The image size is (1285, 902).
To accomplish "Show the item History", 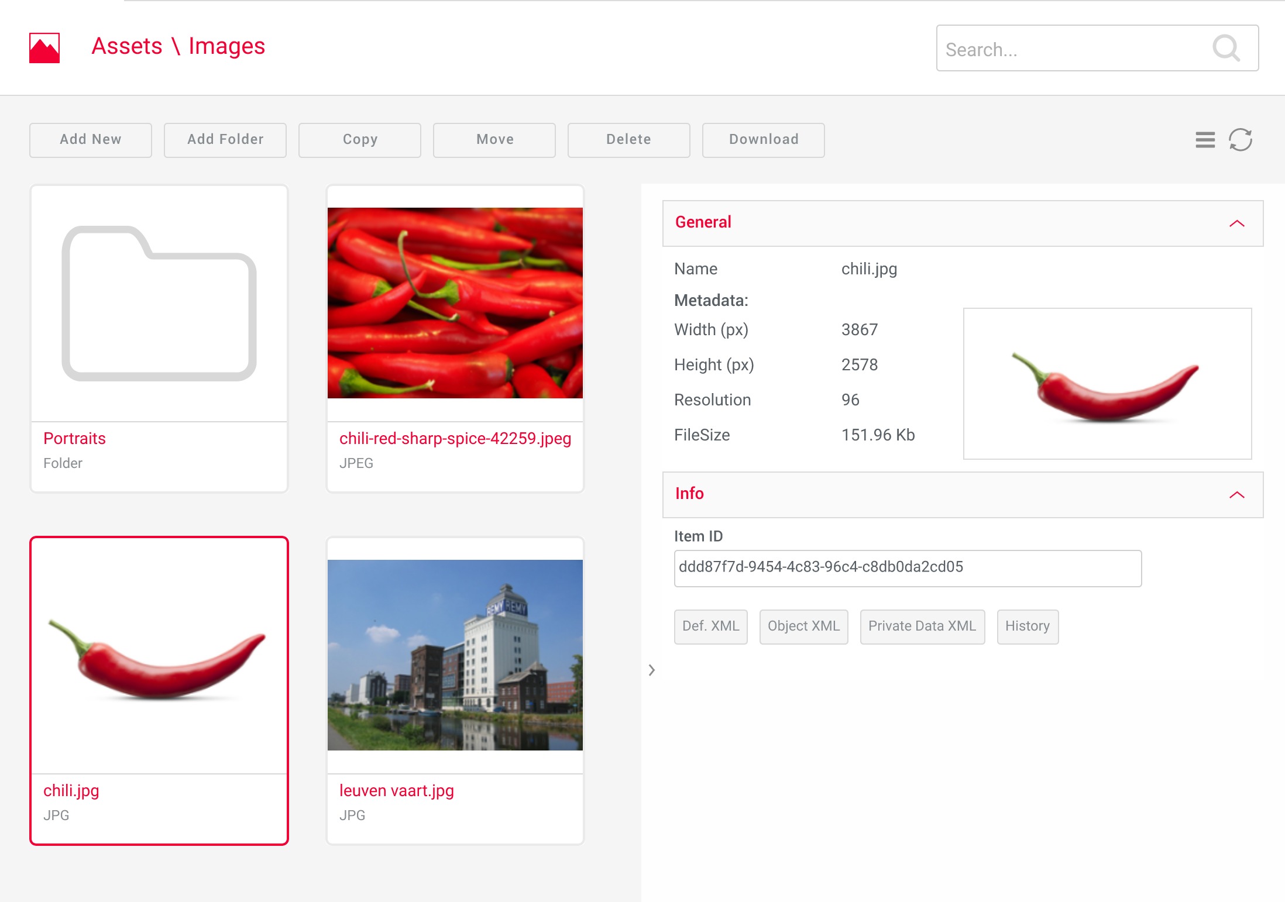I will 1028,626.
